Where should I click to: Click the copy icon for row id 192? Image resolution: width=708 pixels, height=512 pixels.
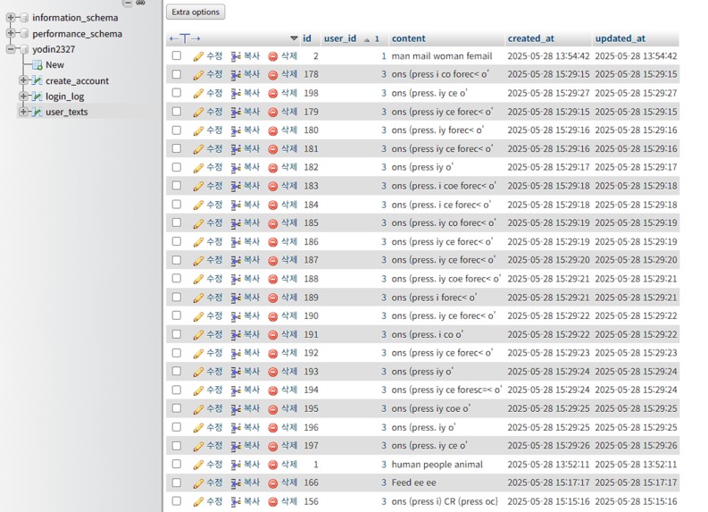click(236, 353)
